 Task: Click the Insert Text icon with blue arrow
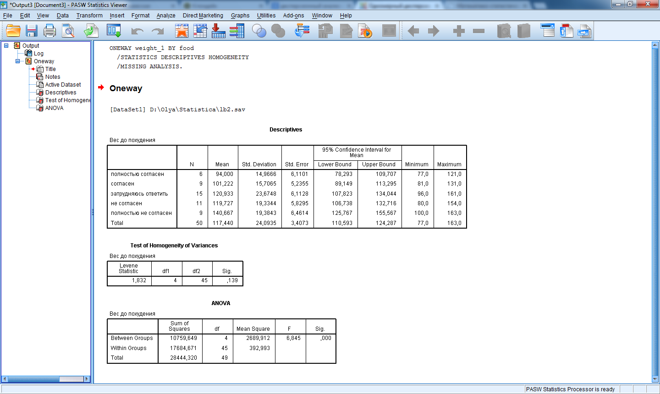point(584,31)
